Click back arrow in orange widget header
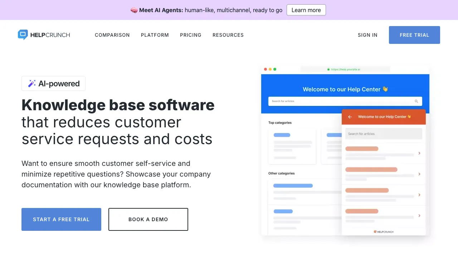The image size is (458, 254). [x=350, y=117]
